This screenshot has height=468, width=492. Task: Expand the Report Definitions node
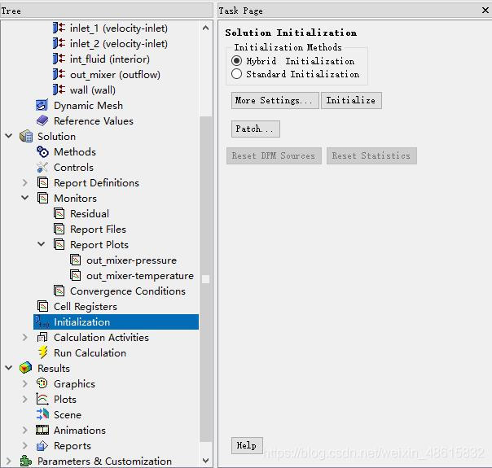(x=25, y=183)
